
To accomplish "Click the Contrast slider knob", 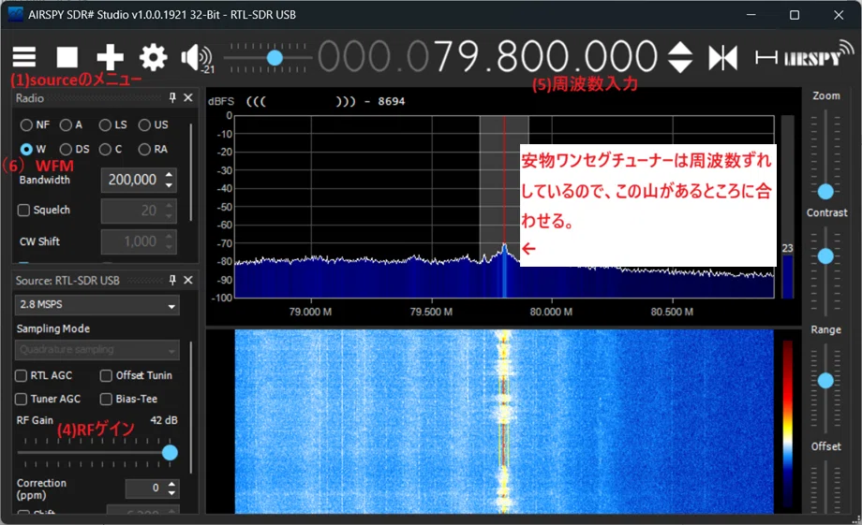I will pos(825,256).
